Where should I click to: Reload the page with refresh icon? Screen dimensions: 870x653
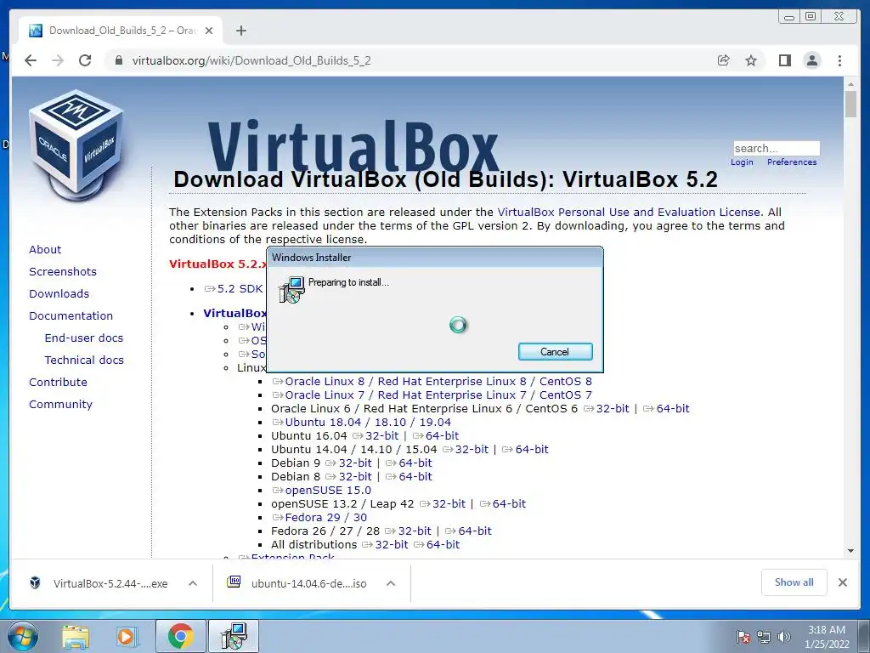click(x=85, y=60)
